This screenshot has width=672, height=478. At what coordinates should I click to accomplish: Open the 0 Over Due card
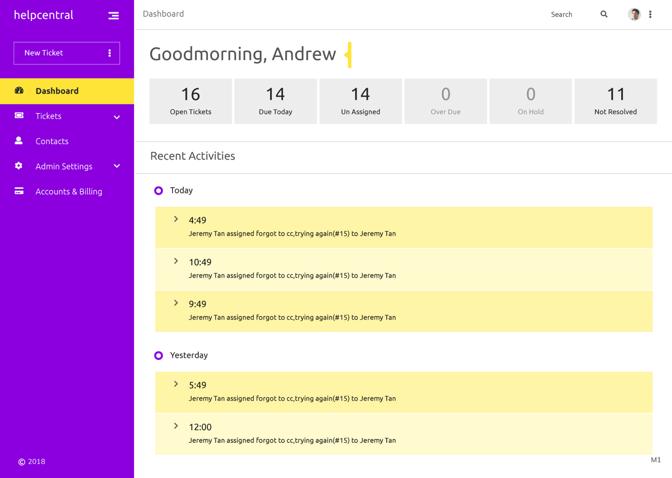[x=446, y=101]
